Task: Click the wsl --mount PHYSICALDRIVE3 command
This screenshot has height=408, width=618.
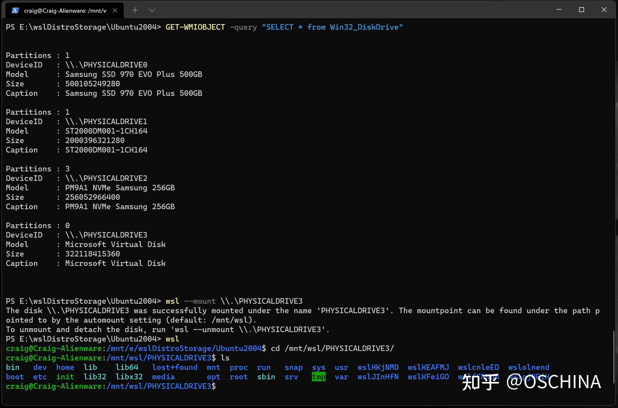Action: 234,301
